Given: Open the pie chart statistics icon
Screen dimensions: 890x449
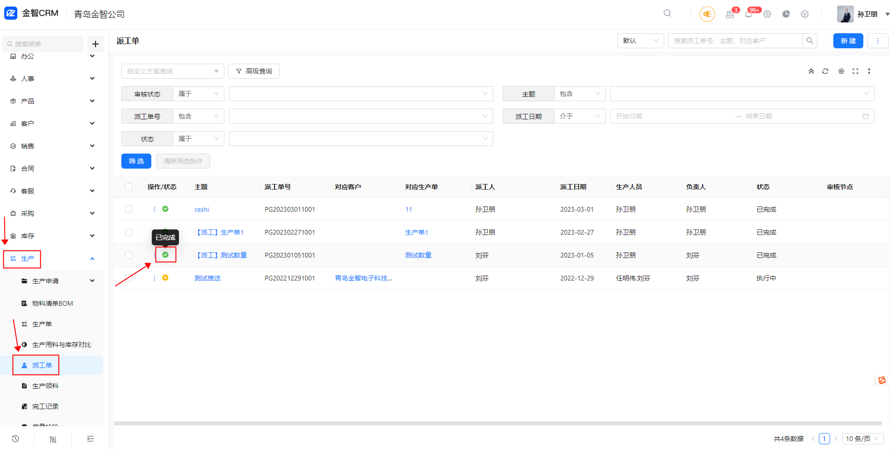Looking at the screenshot, I should [786, 14].
